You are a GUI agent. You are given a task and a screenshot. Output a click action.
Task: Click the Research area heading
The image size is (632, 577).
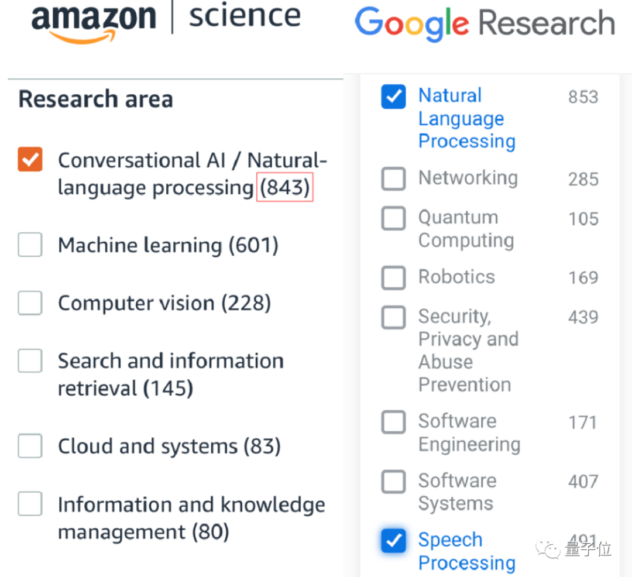coord(96,99)
